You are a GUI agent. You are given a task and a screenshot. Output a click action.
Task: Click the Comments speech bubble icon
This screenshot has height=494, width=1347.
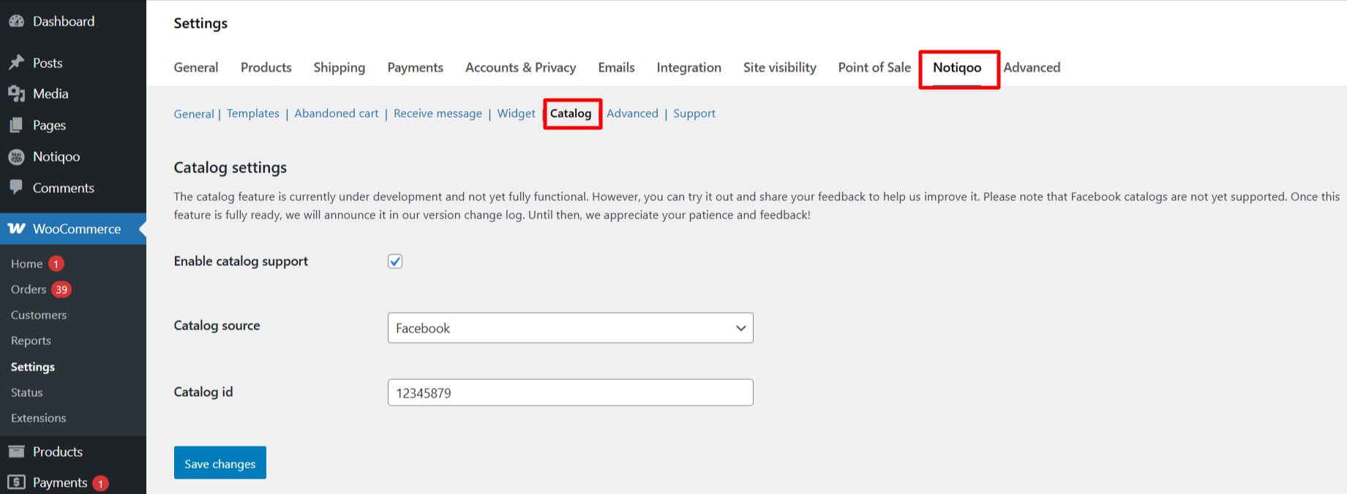(16, 187)
